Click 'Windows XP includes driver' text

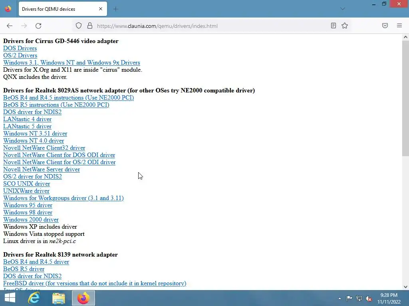(x=40, y=227)
